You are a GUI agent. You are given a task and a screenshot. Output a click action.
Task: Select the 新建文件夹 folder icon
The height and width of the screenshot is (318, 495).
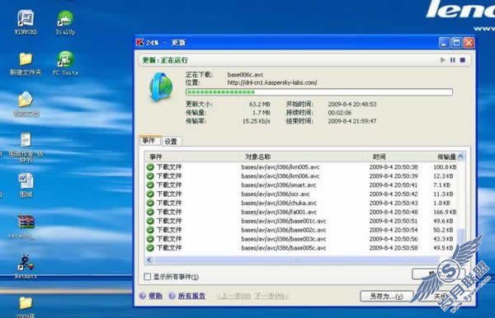26,63
